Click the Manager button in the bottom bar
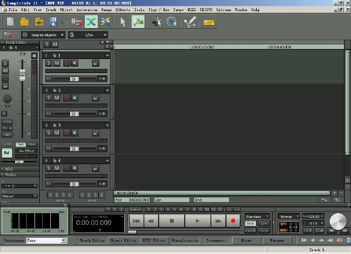The width and height of the screenshot is (351, 254). click(x=277, y=241)
